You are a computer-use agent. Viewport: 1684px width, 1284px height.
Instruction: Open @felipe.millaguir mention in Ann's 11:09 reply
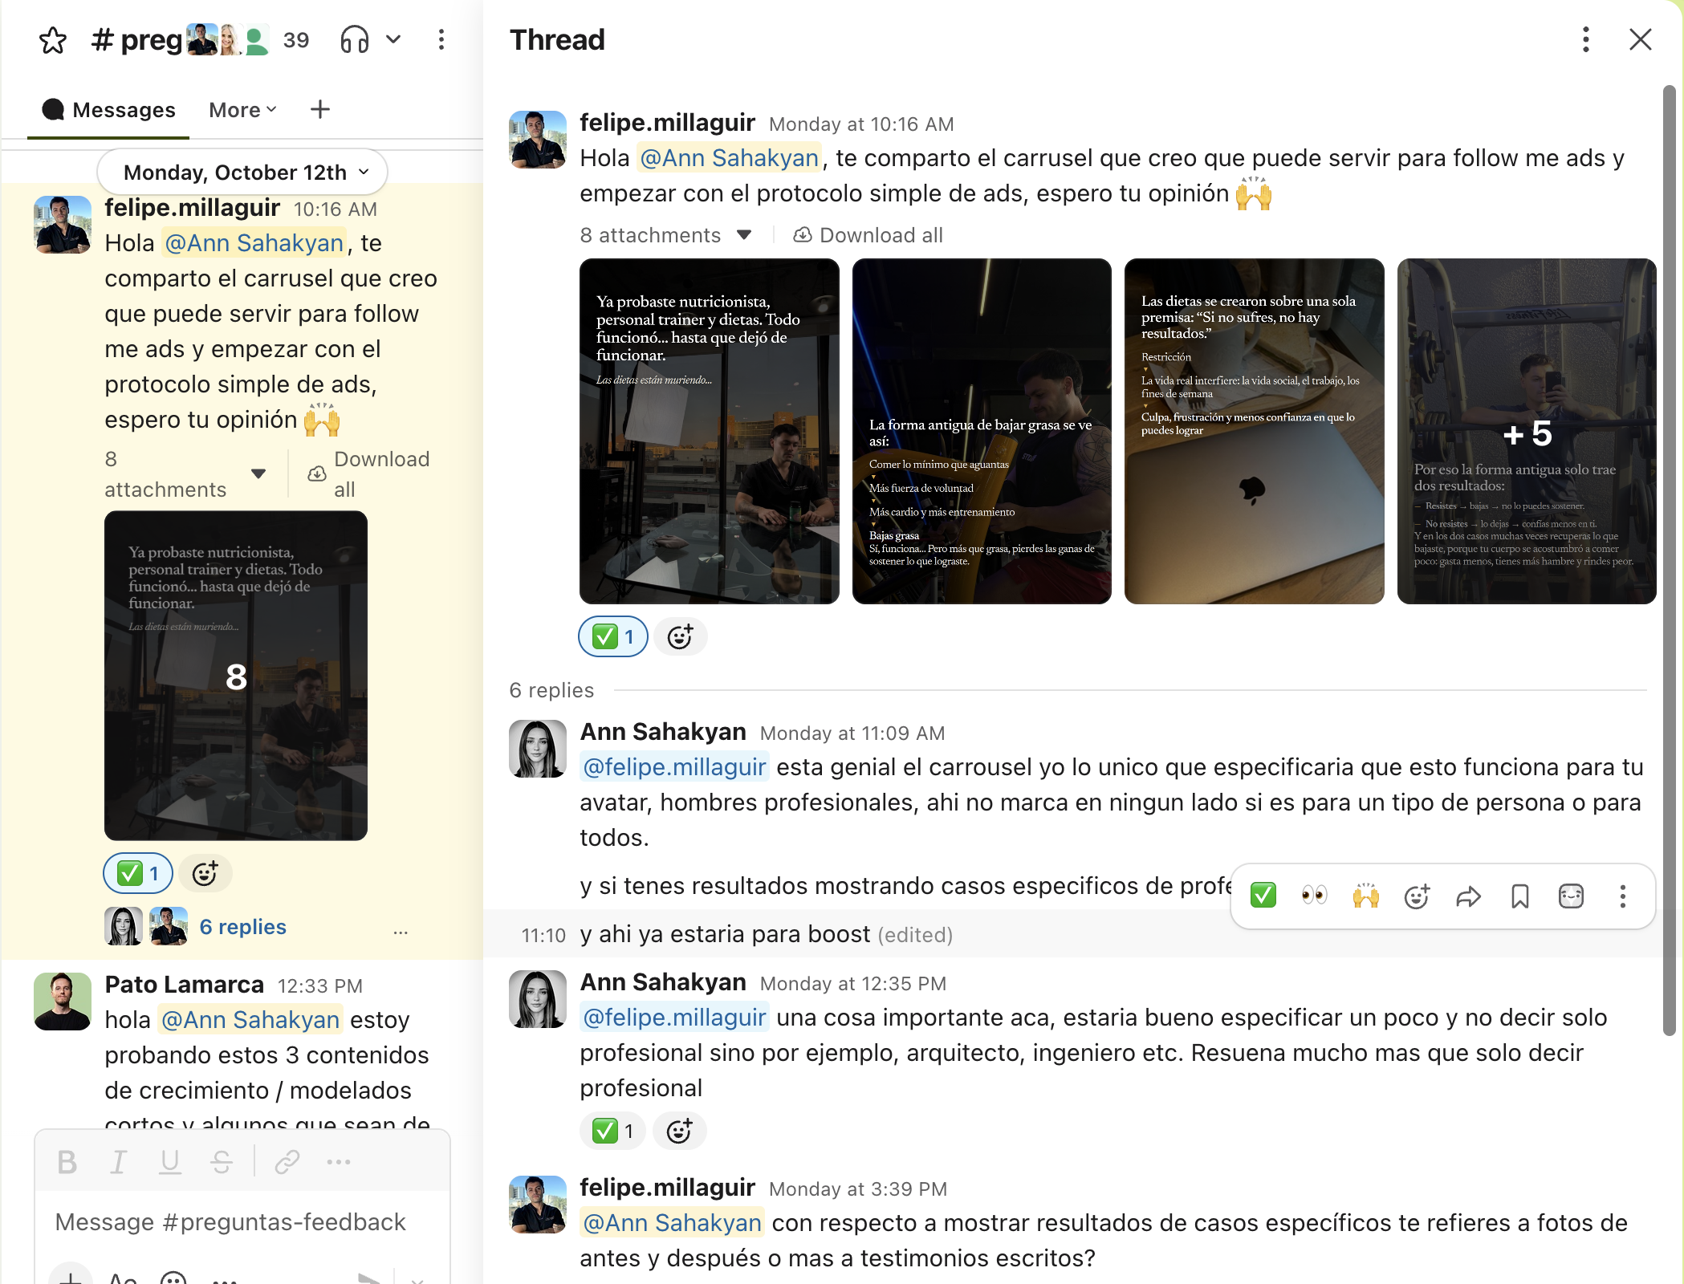[674, 767]
